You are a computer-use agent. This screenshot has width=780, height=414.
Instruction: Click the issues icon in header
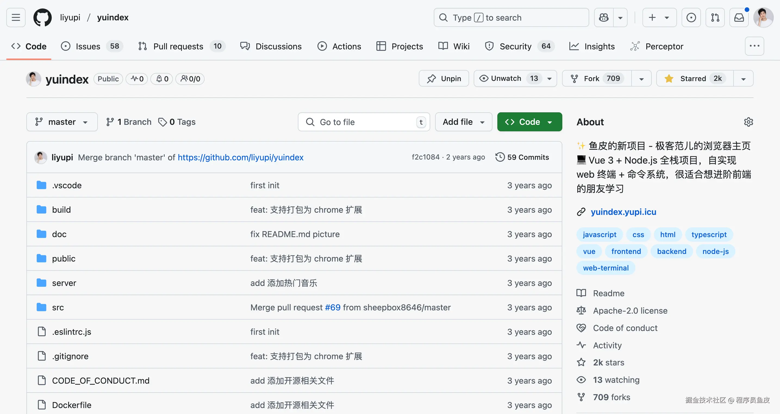691,18
